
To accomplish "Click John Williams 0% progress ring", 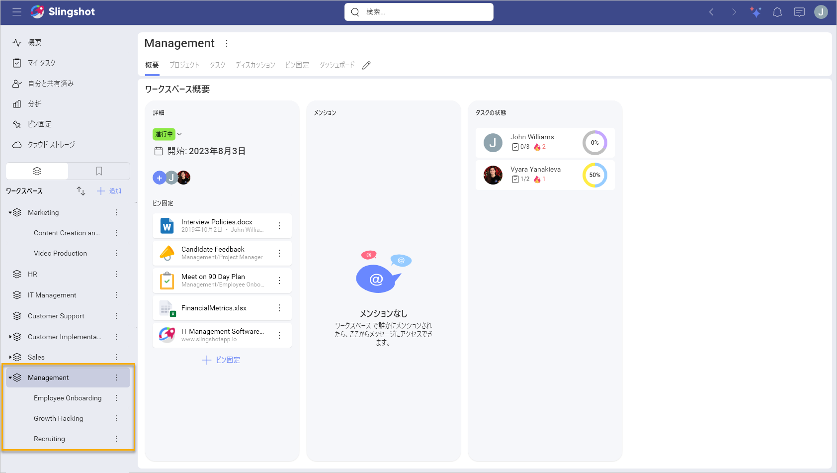I will pyautogui.click(x=595, y=143).
